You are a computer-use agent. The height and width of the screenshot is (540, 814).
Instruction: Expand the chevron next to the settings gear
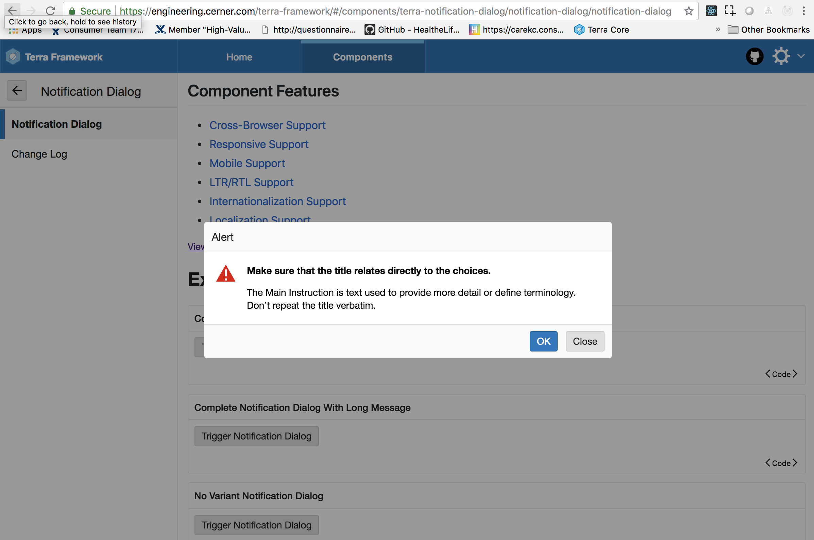coord(801,56)
